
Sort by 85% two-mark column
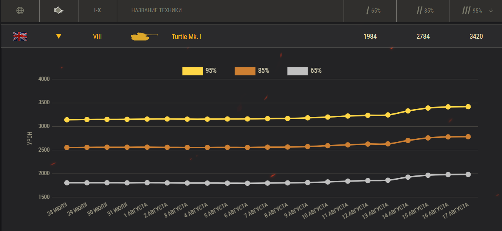(x=425, y=11)
